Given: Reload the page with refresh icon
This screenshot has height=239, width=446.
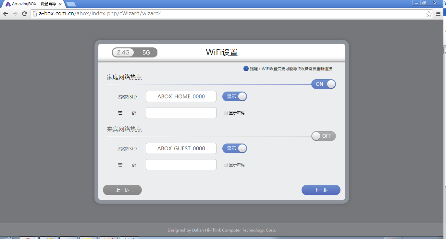Looking at the screenshot, I should tap(24, 14).
